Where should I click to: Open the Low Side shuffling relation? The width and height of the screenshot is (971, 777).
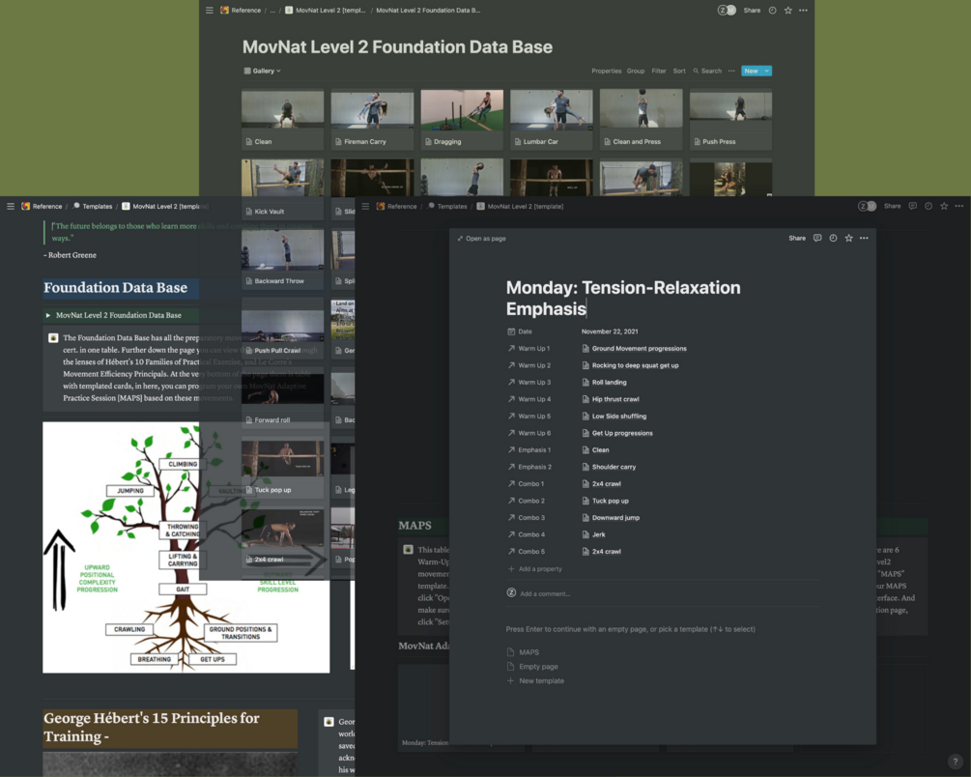pyautogui.click(x=614, y=417)
